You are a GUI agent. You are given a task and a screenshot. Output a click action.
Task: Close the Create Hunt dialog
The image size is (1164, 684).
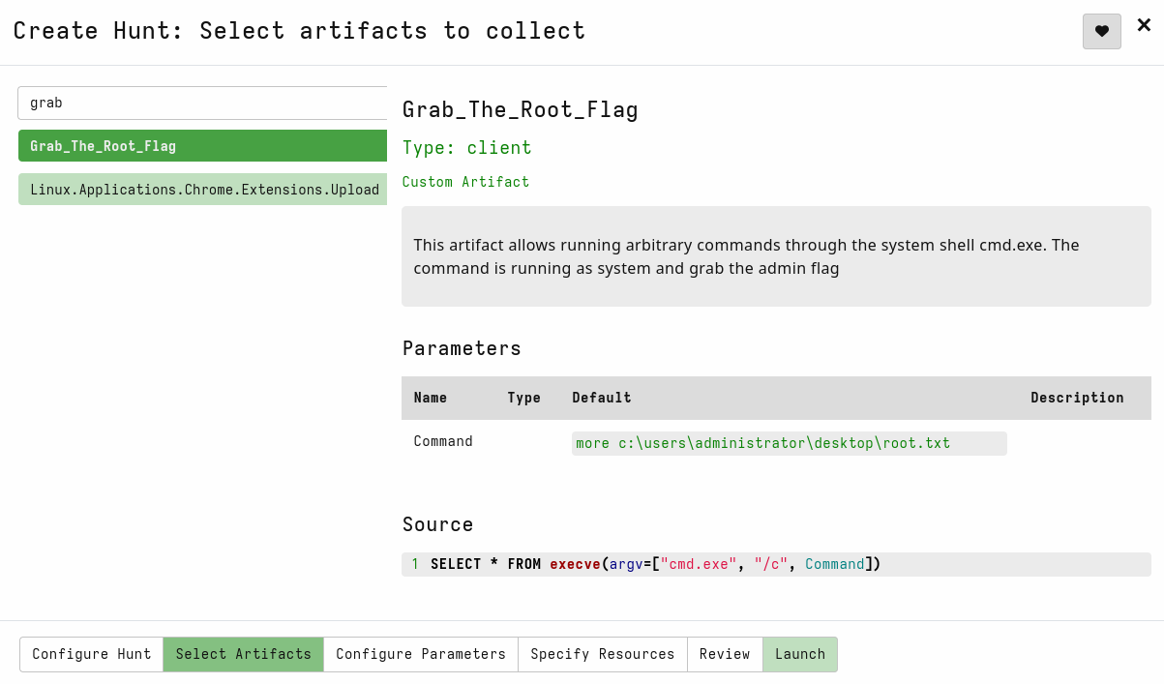coord(1144,26)
